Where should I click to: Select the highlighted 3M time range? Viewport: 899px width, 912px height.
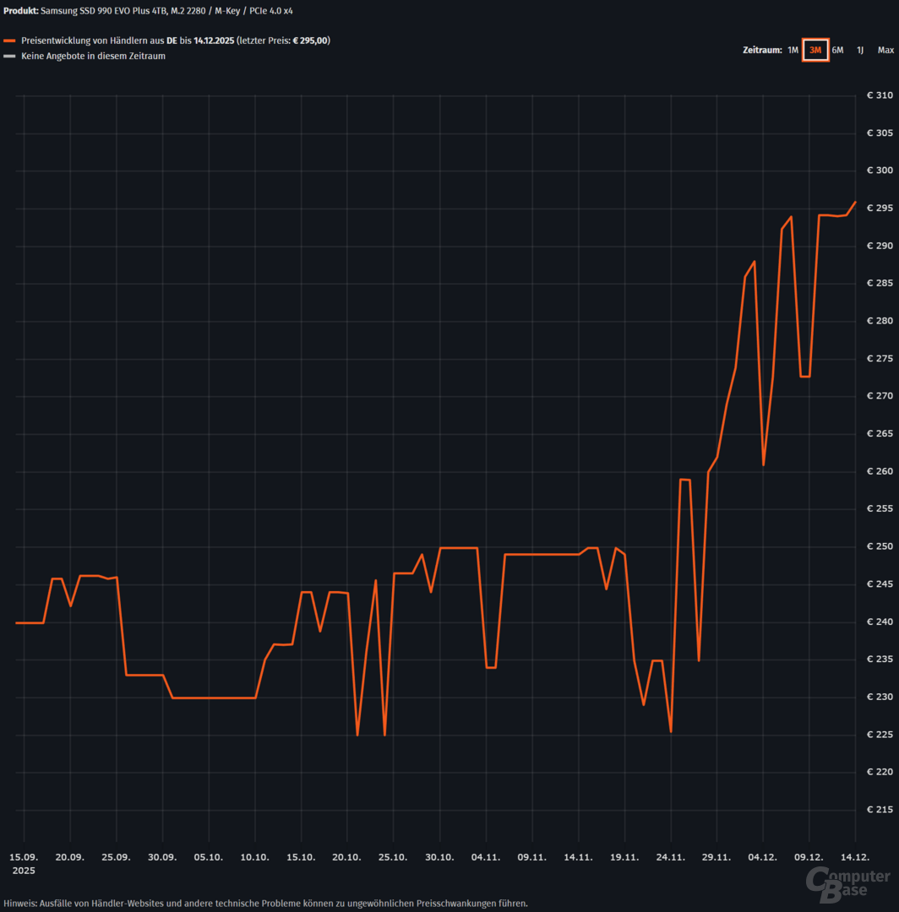coord(815,51)
